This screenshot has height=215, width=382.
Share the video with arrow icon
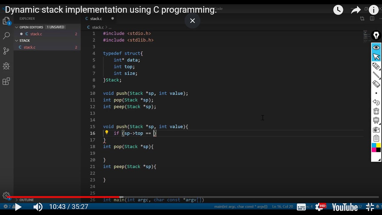coord(356,10)
